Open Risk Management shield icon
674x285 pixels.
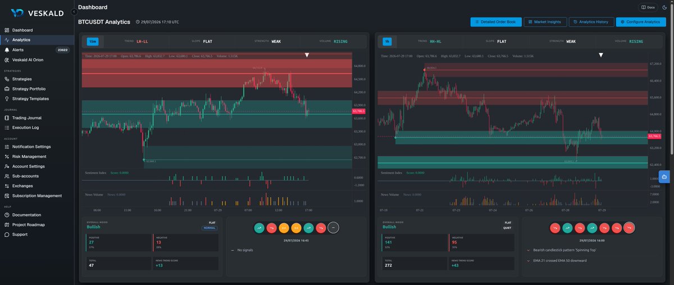pos(6,156)
